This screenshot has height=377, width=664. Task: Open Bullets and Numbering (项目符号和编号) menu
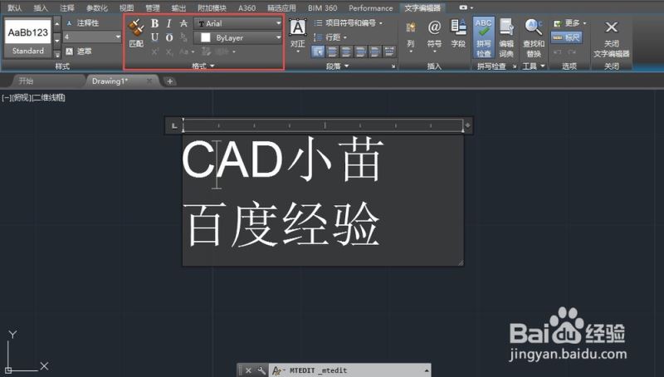348,23
